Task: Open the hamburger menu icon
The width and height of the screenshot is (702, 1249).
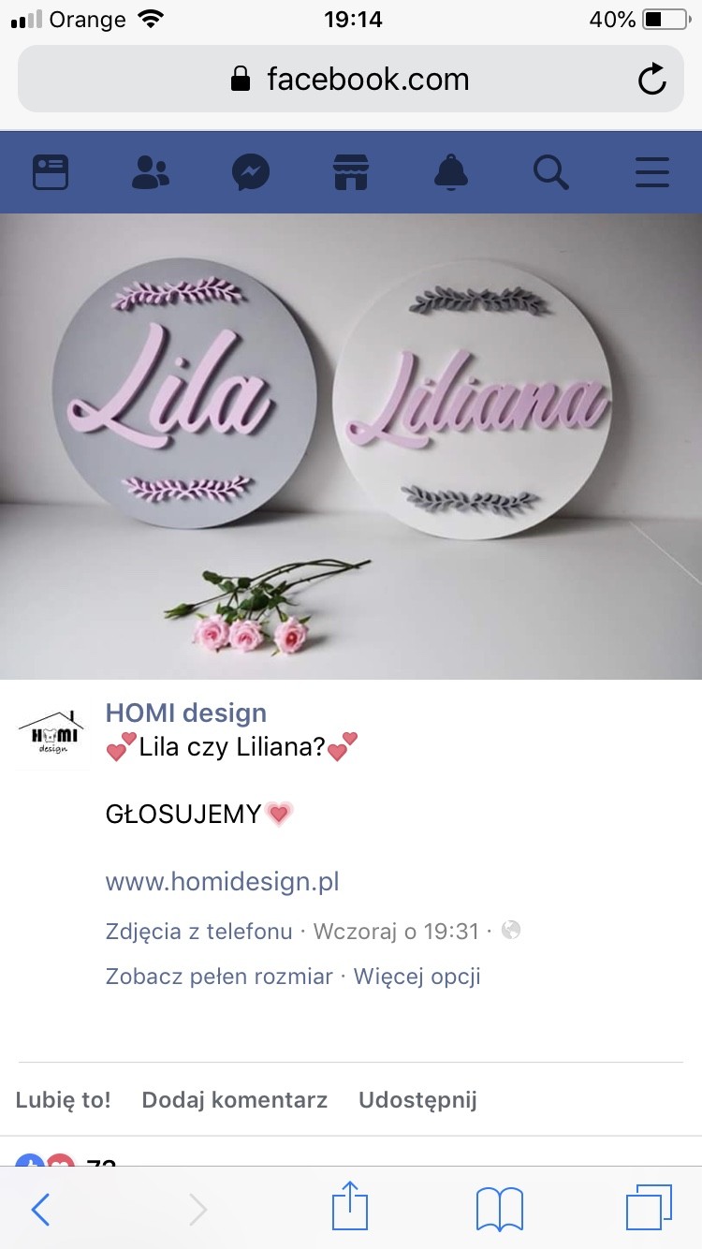Action: pyautogui.click(x=651, y=172)
